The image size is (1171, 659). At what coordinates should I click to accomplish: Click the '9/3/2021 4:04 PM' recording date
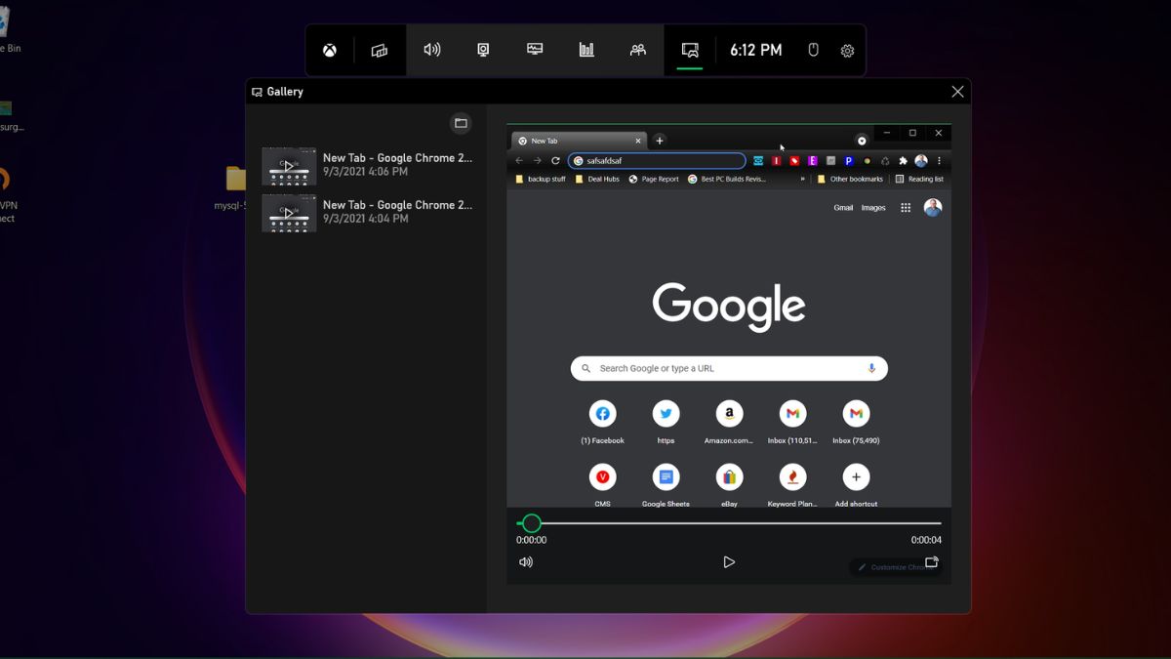366,219
